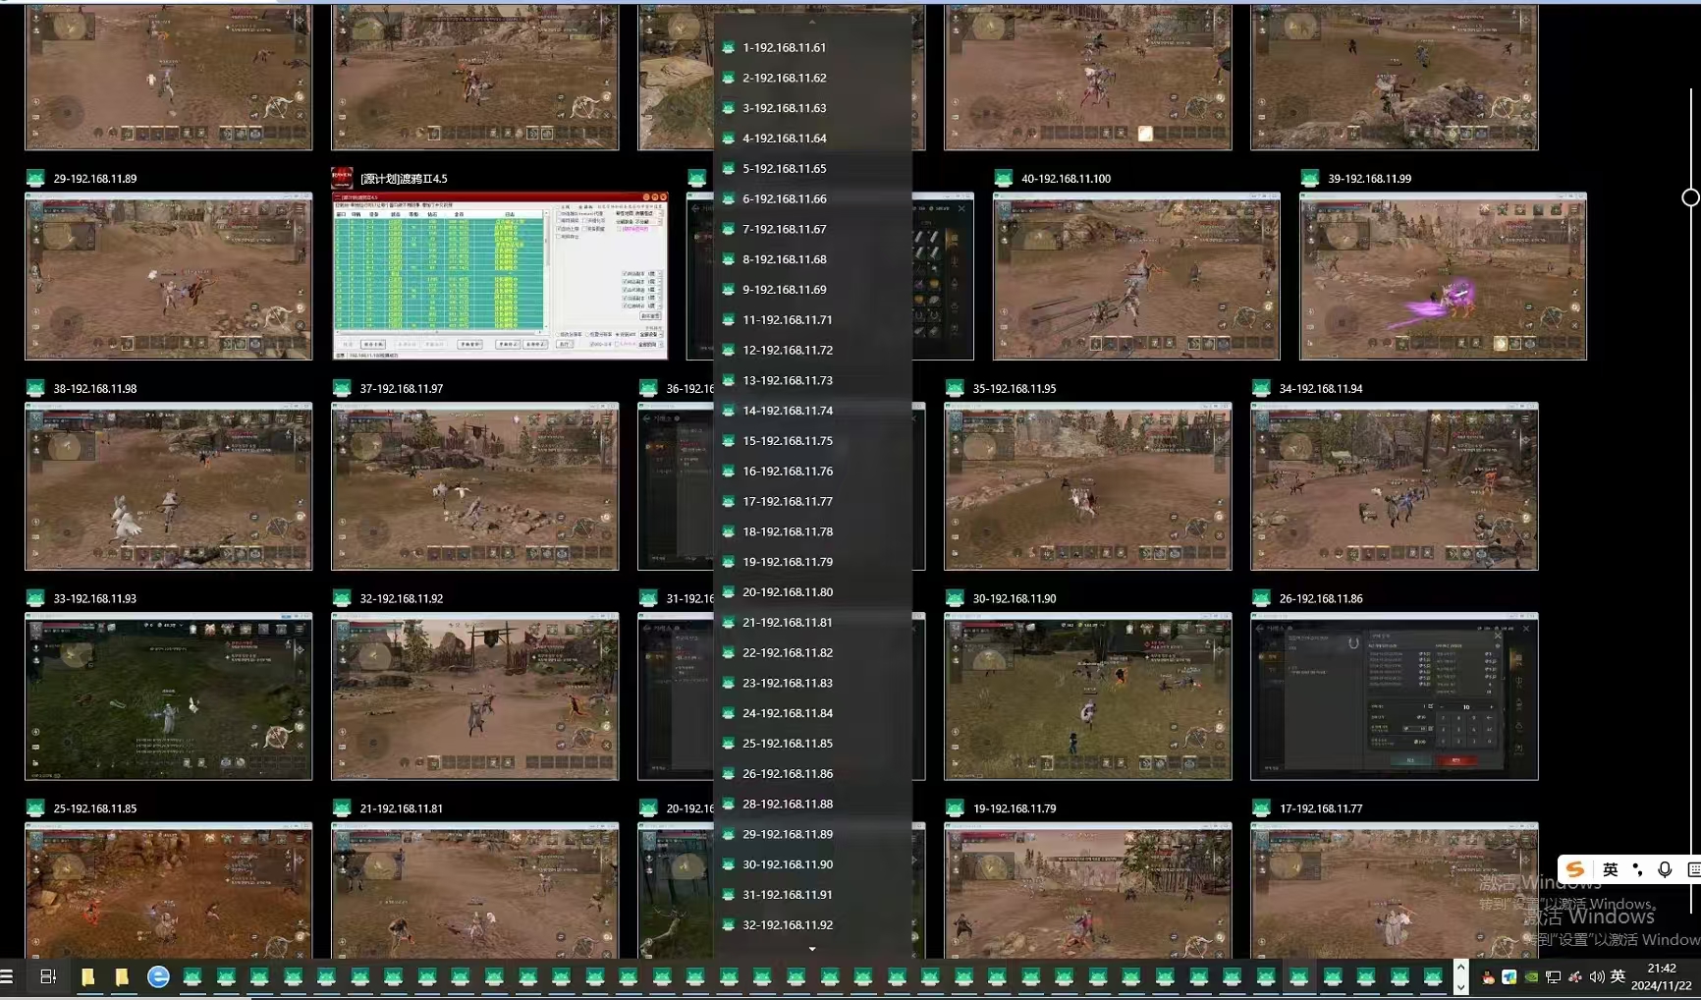Select 28-192.168.11.88 in the window list
Screen dimensions: 1701x1000
pyautogui.click(x=788, y=804)
